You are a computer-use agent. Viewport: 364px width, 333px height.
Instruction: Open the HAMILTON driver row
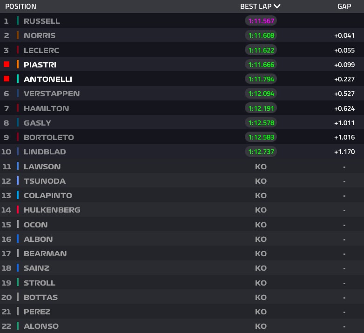(182, 108)
